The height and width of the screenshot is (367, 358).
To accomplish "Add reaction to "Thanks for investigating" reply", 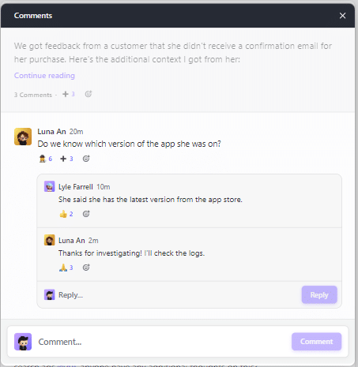I will pyautogui.click(x=86, y=268).
